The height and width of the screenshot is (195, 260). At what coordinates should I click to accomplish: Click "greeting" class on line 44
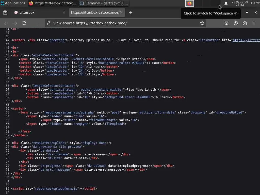click(57, 40)
